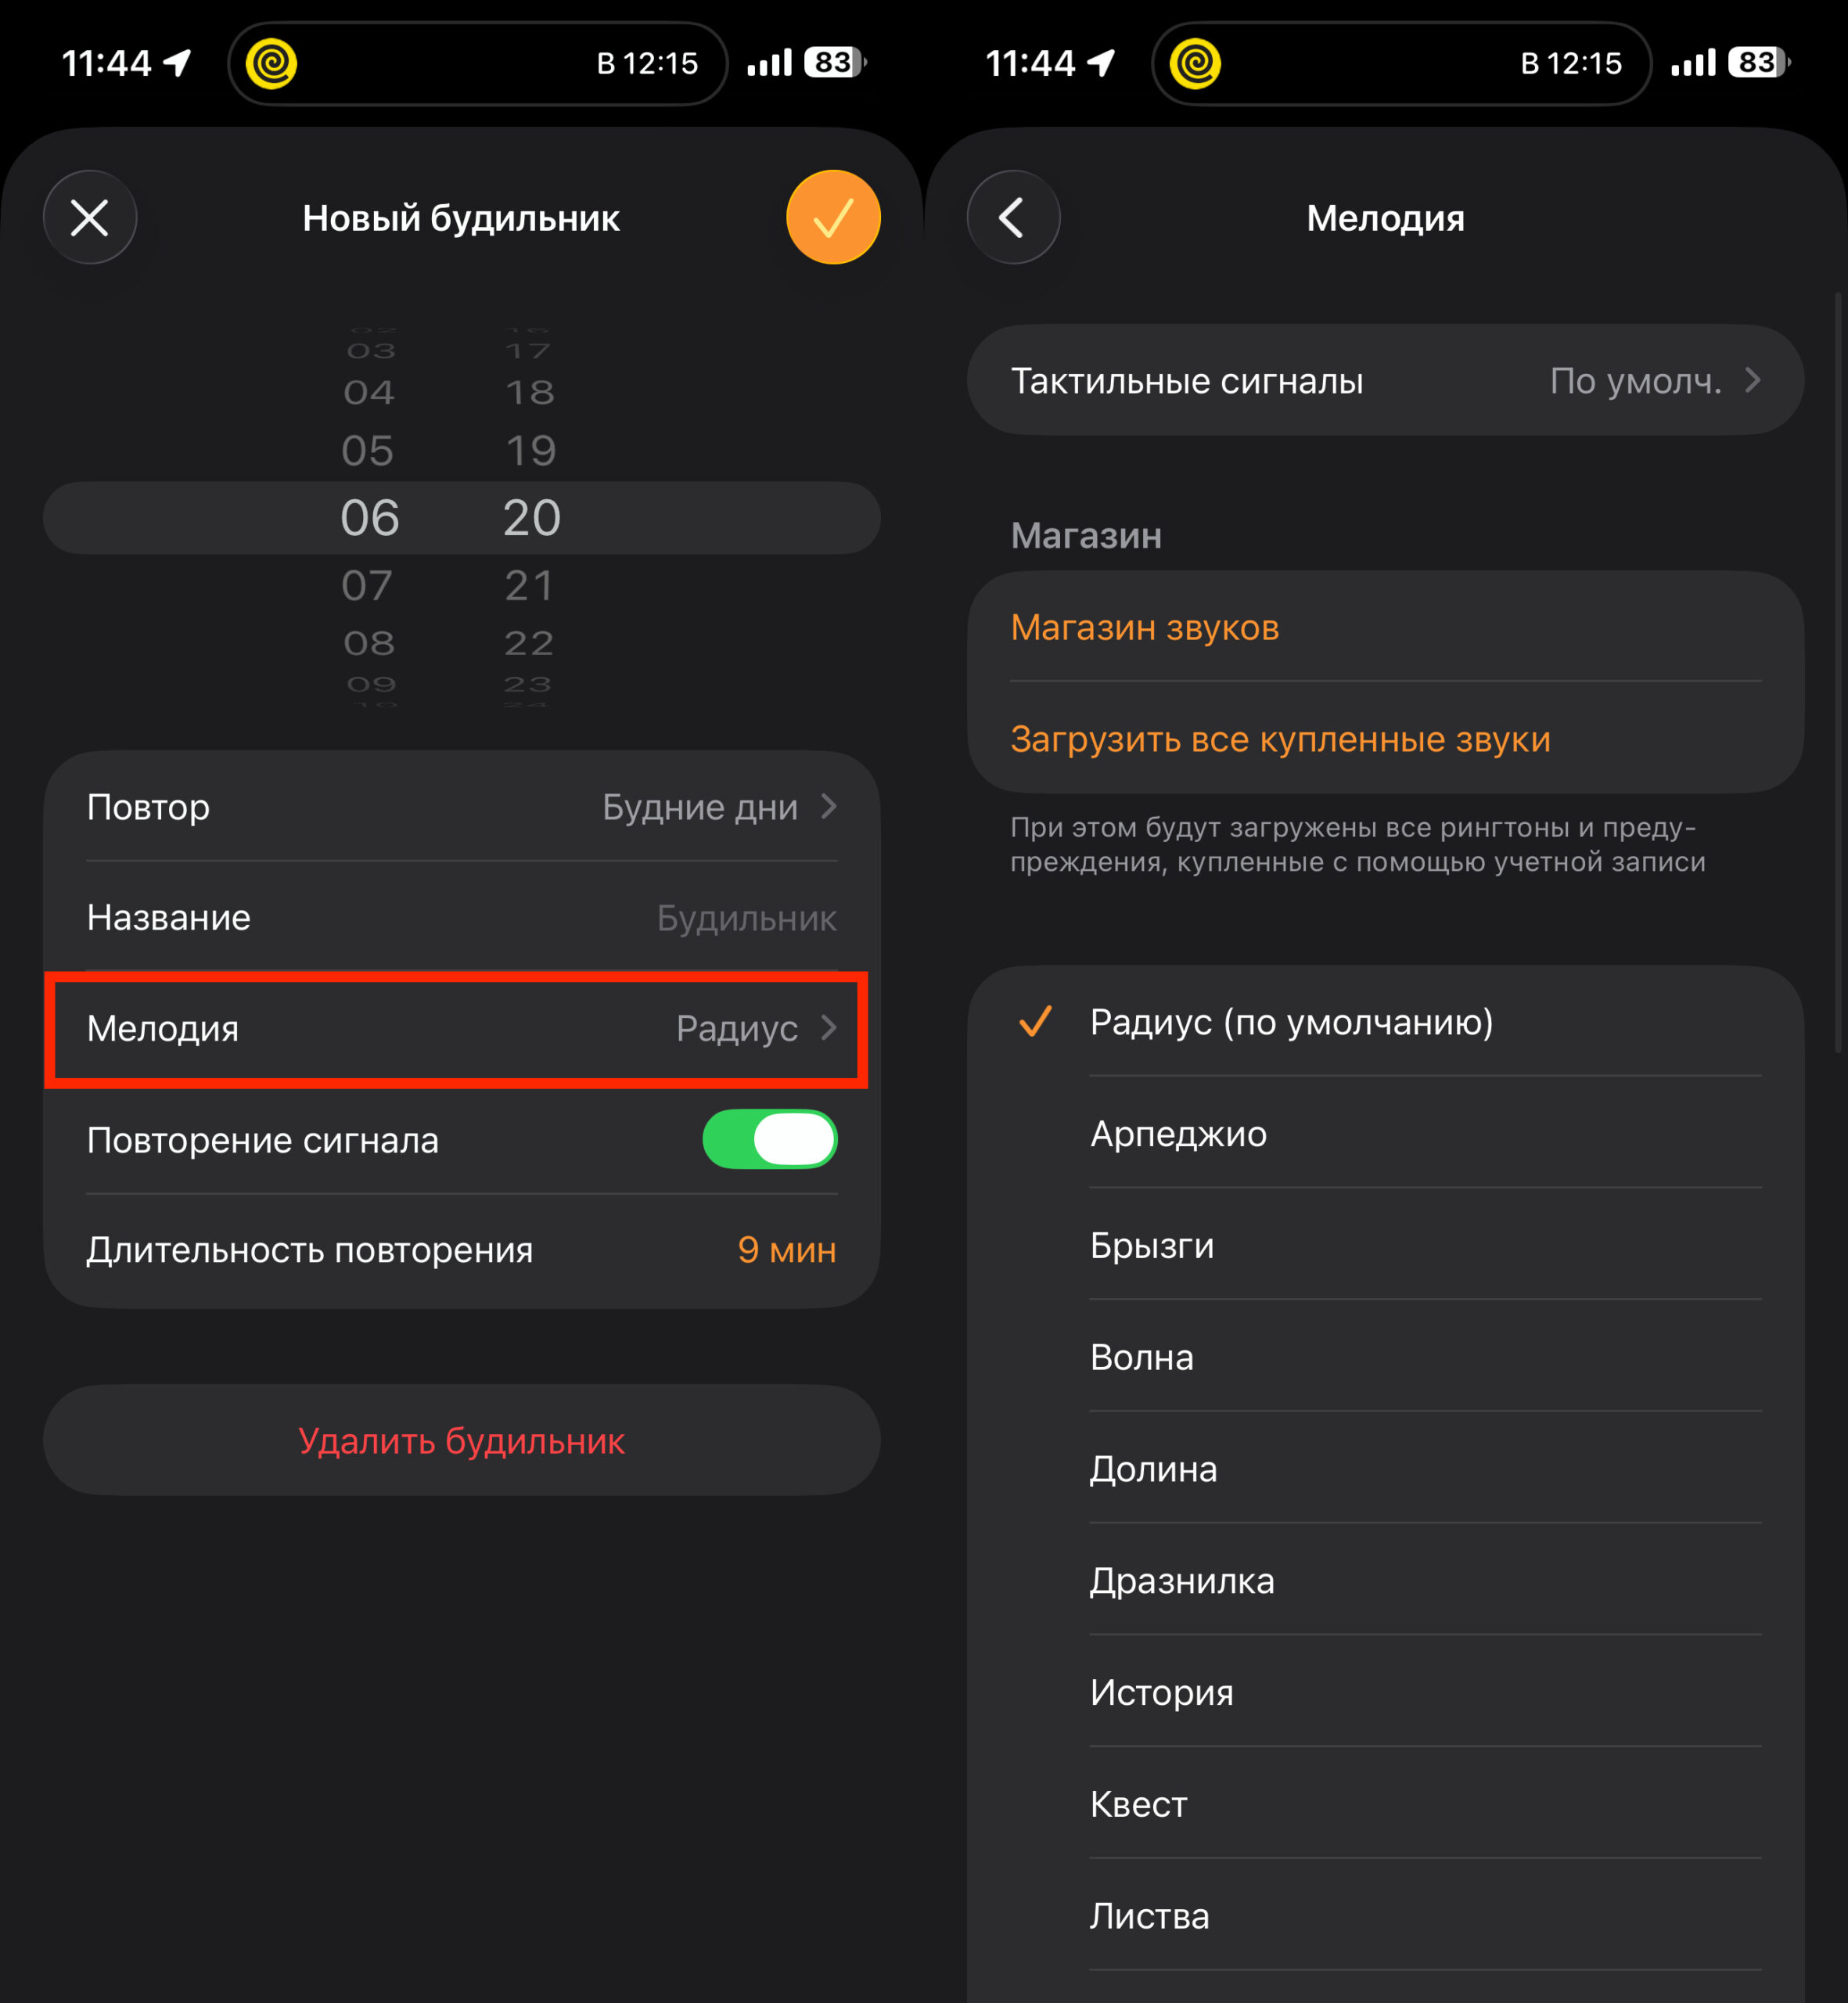The width and height of the screenshot is (1848, 2003).
Task: Select hour 07 in the time picker
Action: tap(368, 585)
